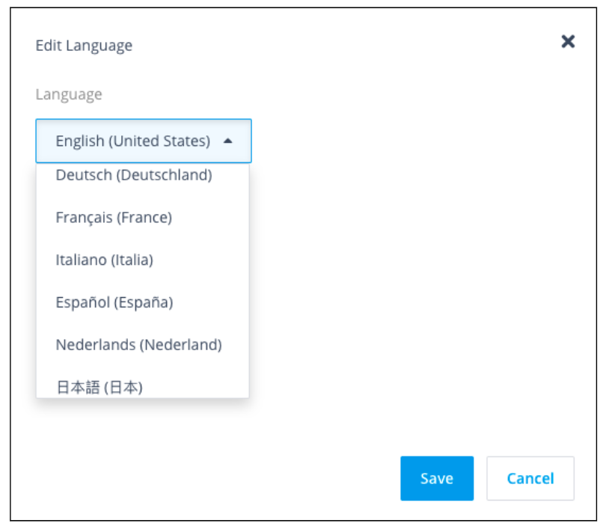Collapse the language list using the caret arrow
The image size is (606, 532).
coord(228,141)
